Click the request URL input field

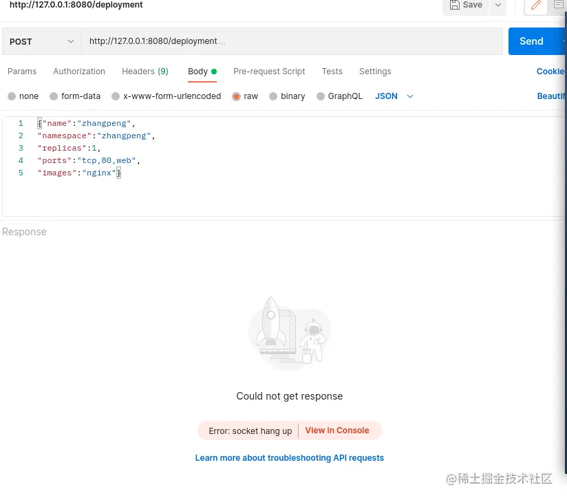292,41
